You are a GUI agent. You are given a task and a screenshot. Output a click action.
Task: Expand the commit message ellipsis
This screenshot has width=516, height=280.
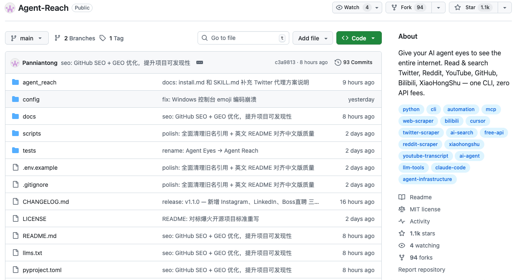(x=200, y=62)
